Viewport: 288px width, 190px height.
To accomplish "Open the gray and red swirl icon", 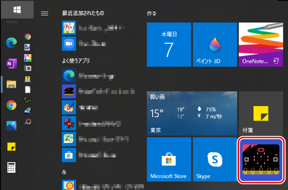I will pos(28,121).
